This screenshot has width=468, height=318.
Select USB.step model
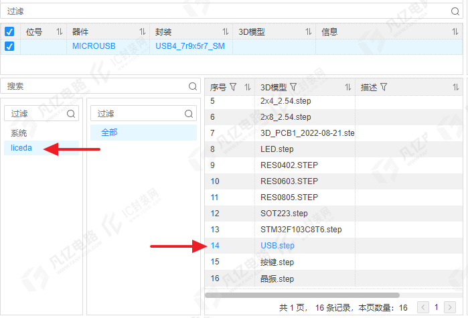278,246
